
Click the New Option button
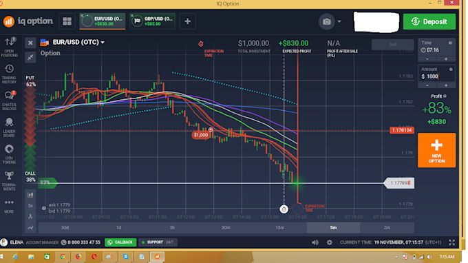[x=436, y=150]
